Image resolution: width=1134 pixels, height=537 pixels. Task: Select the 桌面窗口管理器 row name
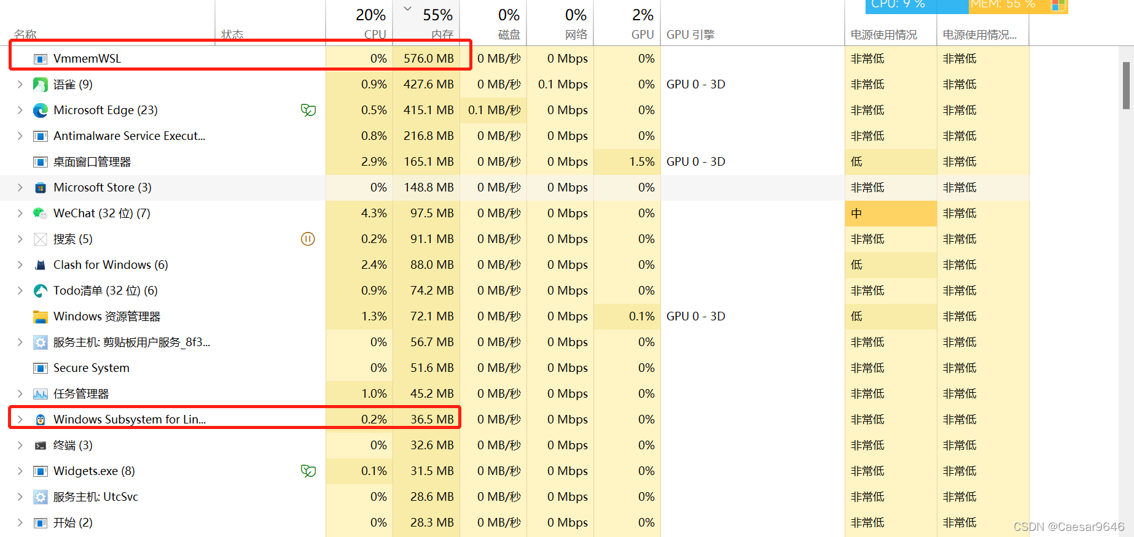(x=92, y=161)
